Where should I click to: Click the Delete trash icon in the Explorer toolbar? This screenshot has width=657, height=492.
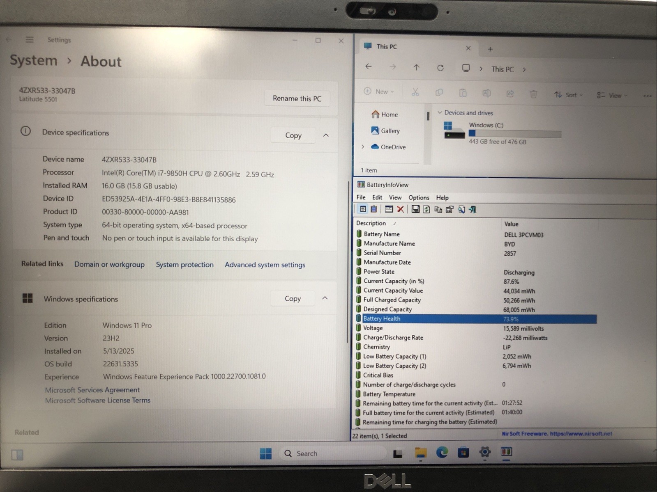533,94
